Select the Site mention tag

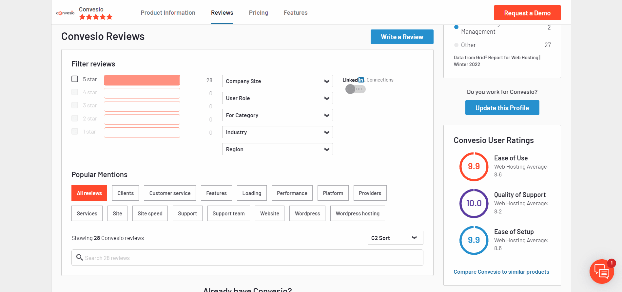click(x=117, y=213)
